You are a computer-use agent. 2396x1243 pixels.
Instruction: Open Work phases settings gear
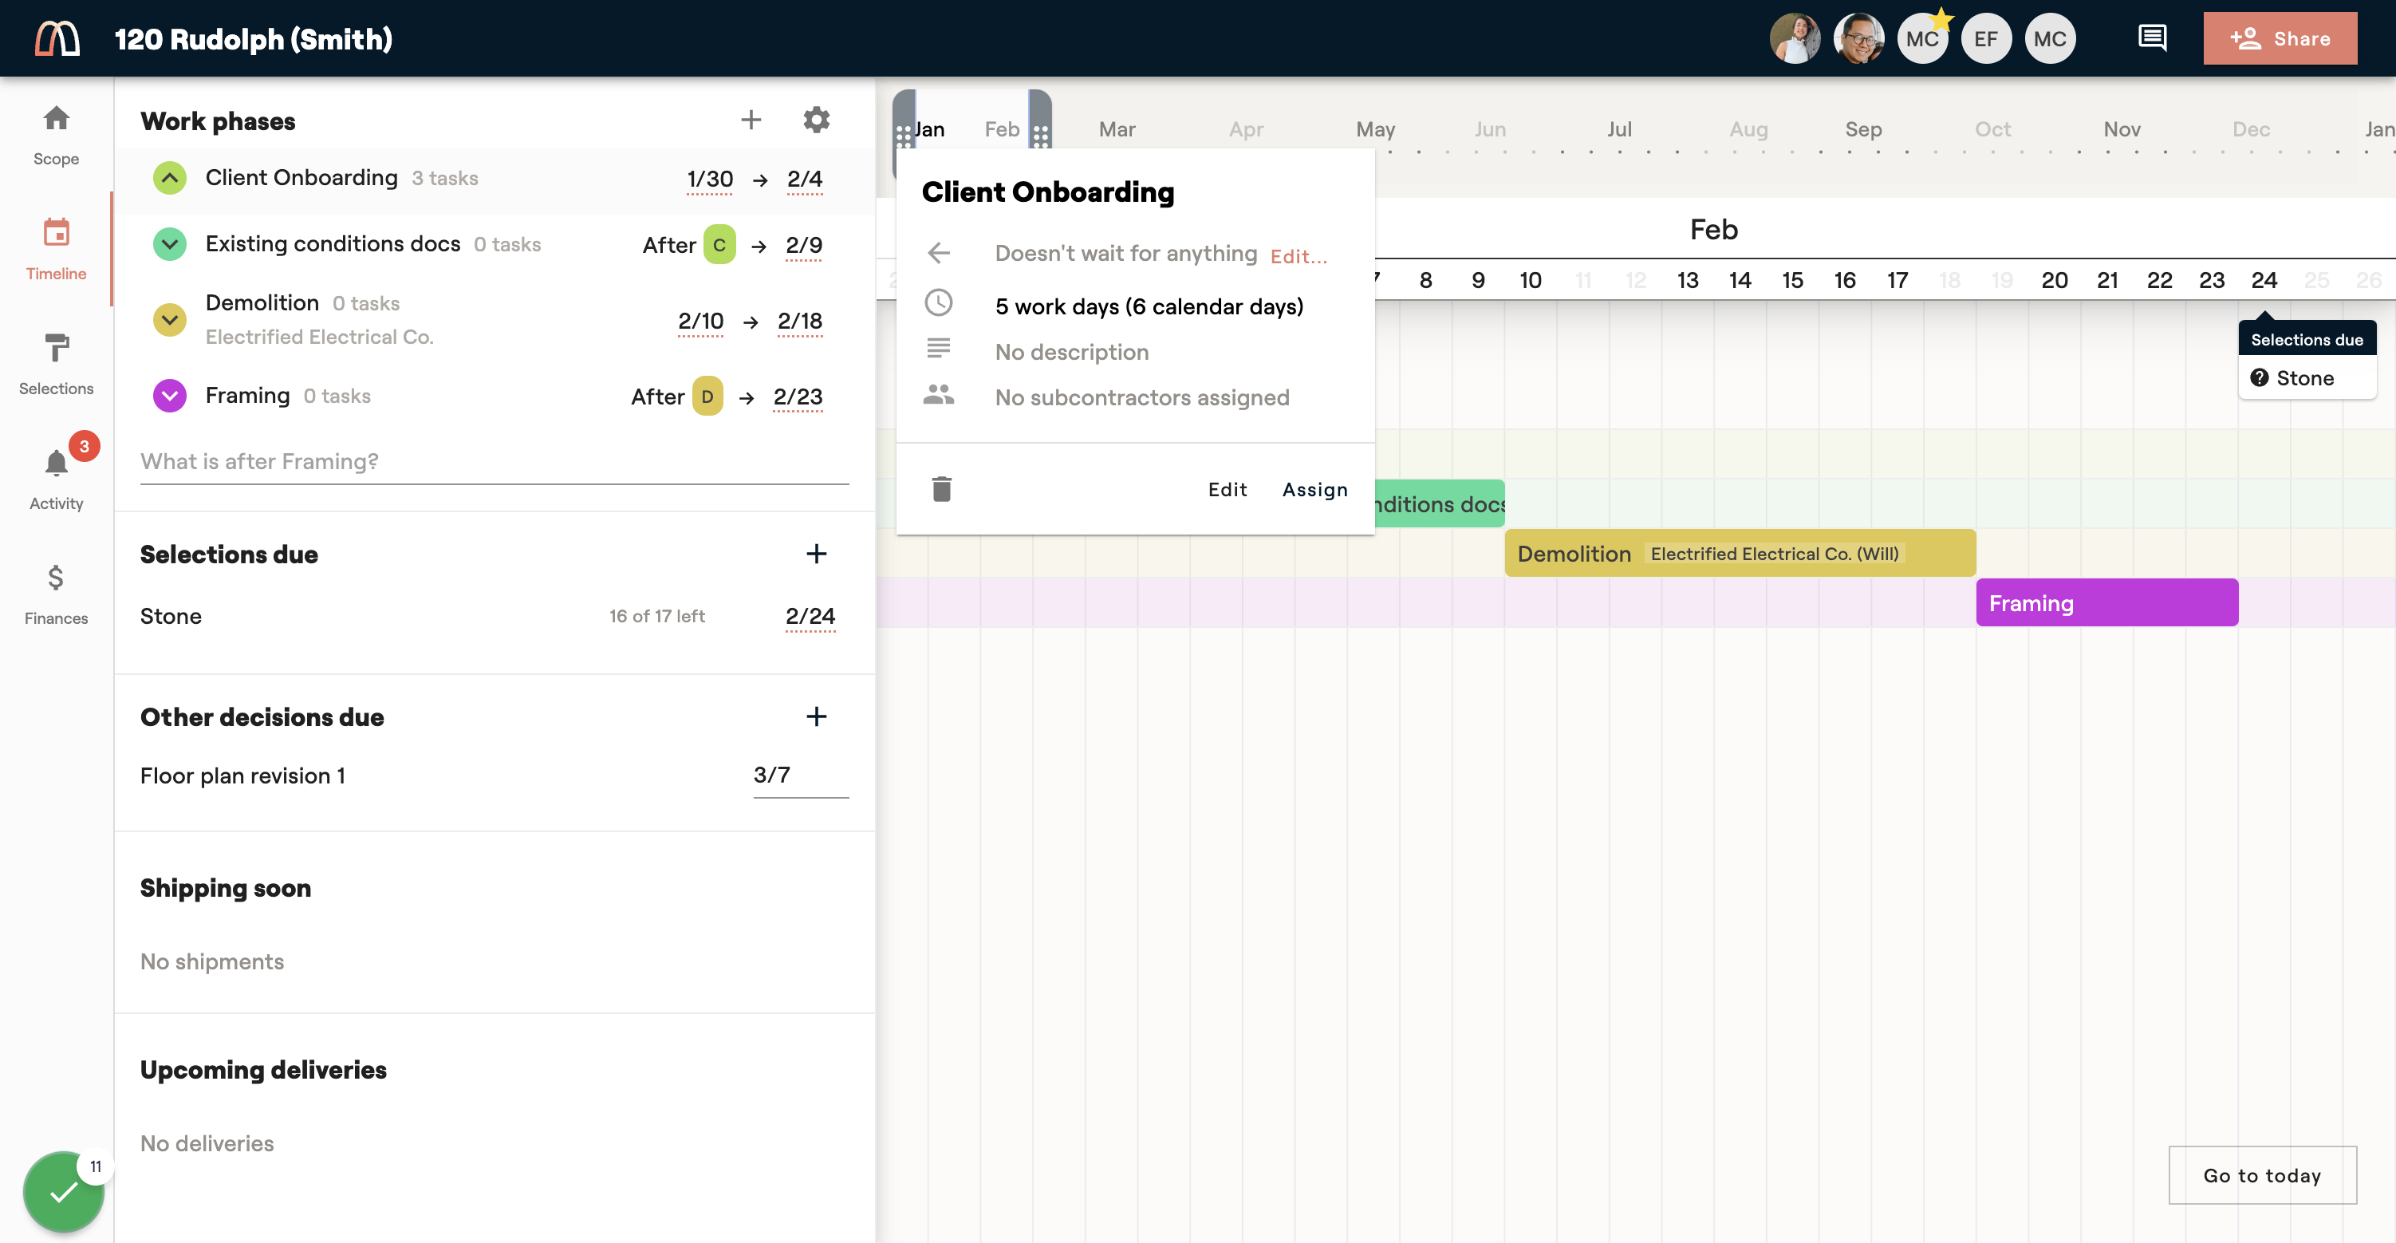pos(816,120)
